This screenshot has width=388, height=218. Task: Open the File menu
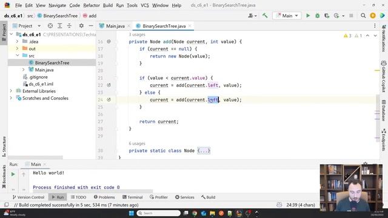coord(18,5)
